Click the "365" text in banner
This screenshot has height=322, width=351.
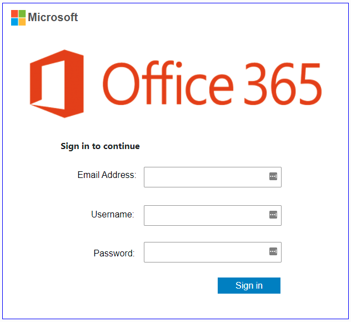(x=283, y=84)
